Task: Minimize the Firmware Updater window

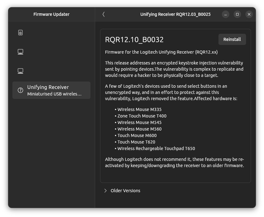Action: click(226, 14)
